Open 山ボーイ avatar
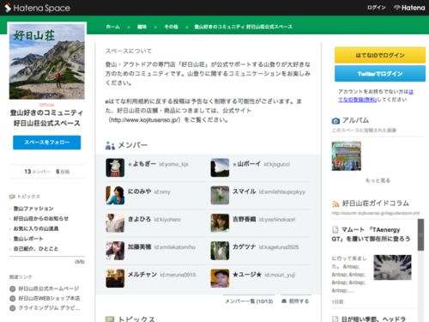The image size is (429, 322). (x=220, y=167)
